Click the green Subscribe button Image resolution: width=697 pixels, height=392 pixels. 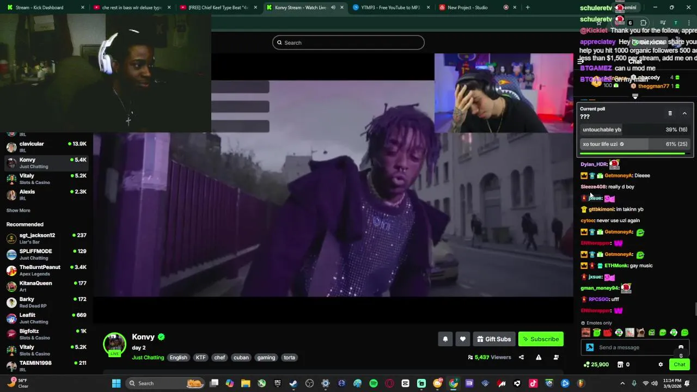click(541, 339)
